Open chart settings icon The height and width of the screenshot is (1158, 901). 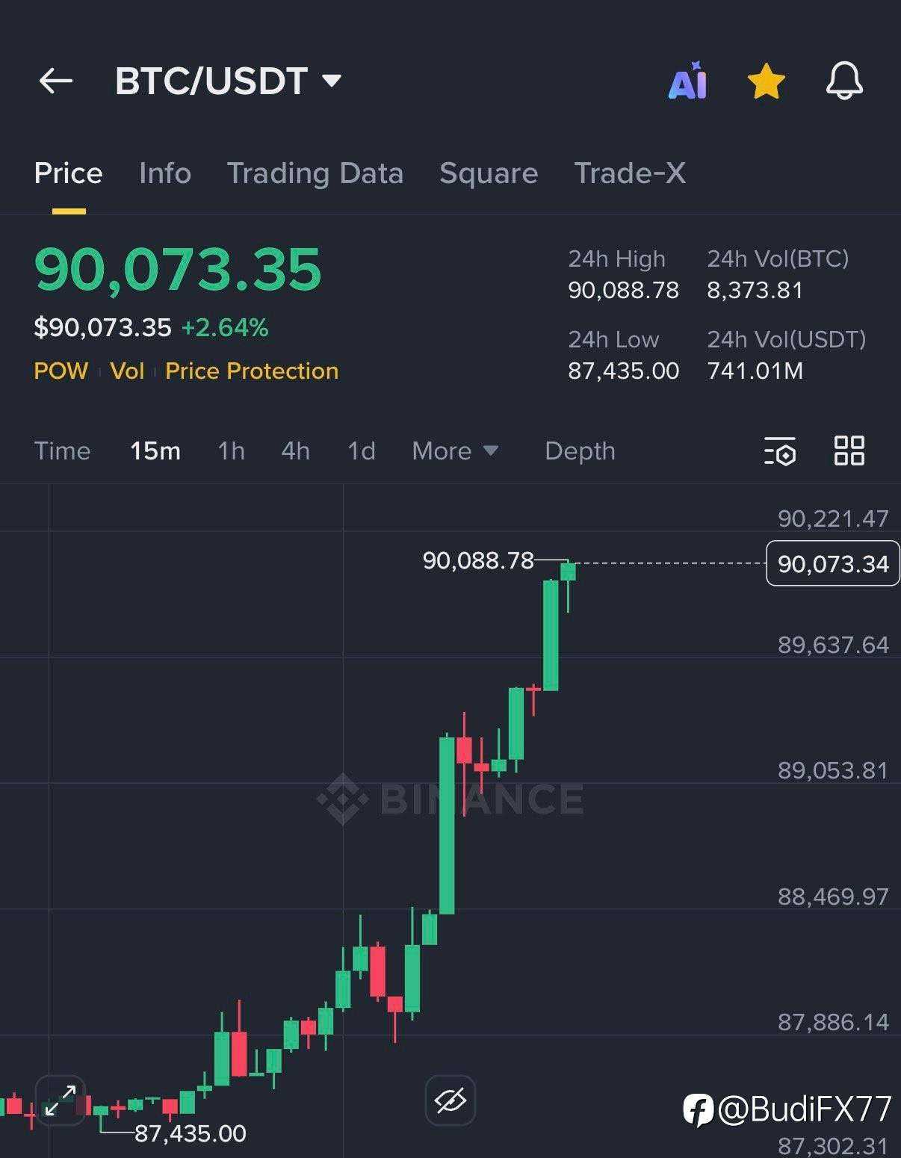click(x=779, y=451)
